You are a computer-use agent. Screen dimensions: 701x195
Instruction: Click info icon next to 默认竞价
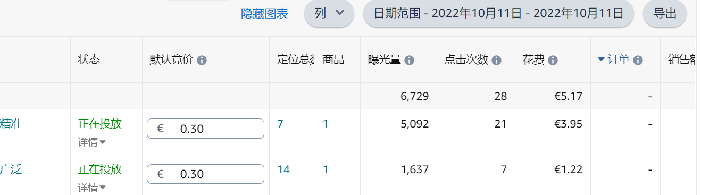[202, 60]
